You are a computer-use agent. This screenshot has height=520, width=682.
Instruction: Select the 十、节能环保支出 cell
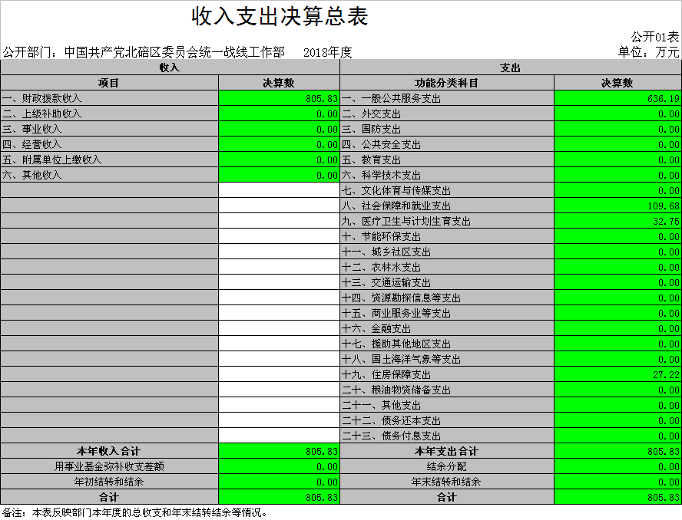(447, 236)
